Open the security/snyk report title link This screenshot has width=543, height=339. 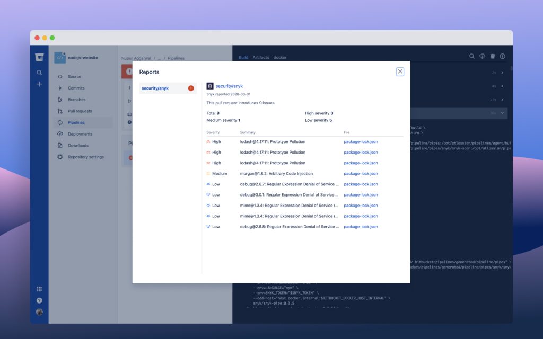(x=229, y=86)
